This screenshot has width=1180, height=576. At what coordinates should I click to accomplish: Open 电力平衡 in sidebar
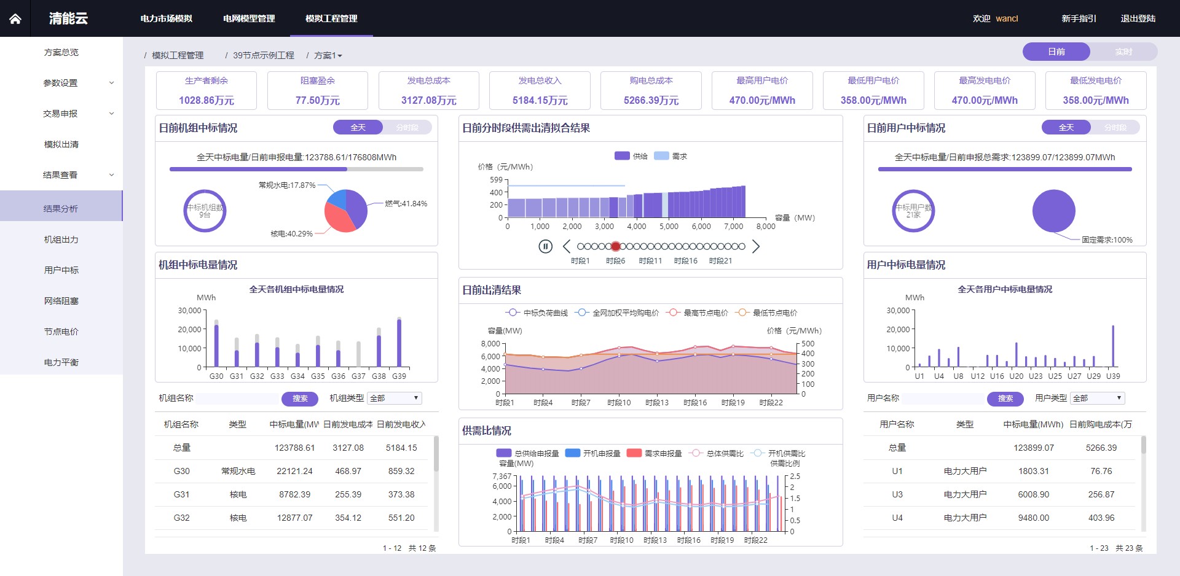click(61, 362)
